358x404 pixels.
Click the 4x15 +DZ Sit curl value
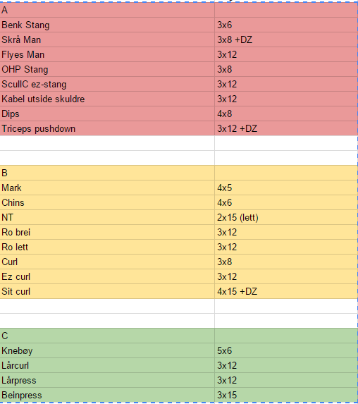tap(286, 291)
